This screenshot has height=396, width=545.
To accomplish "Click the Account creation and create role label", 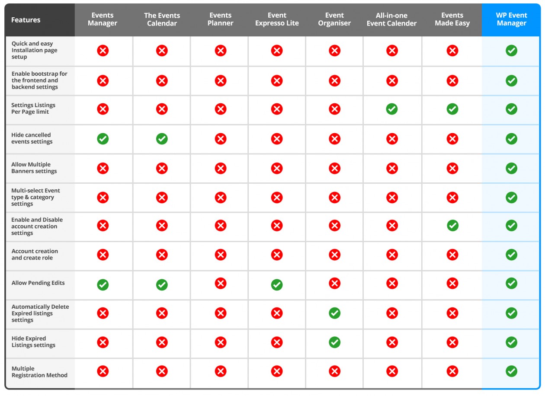I will (x=35, y=254).
